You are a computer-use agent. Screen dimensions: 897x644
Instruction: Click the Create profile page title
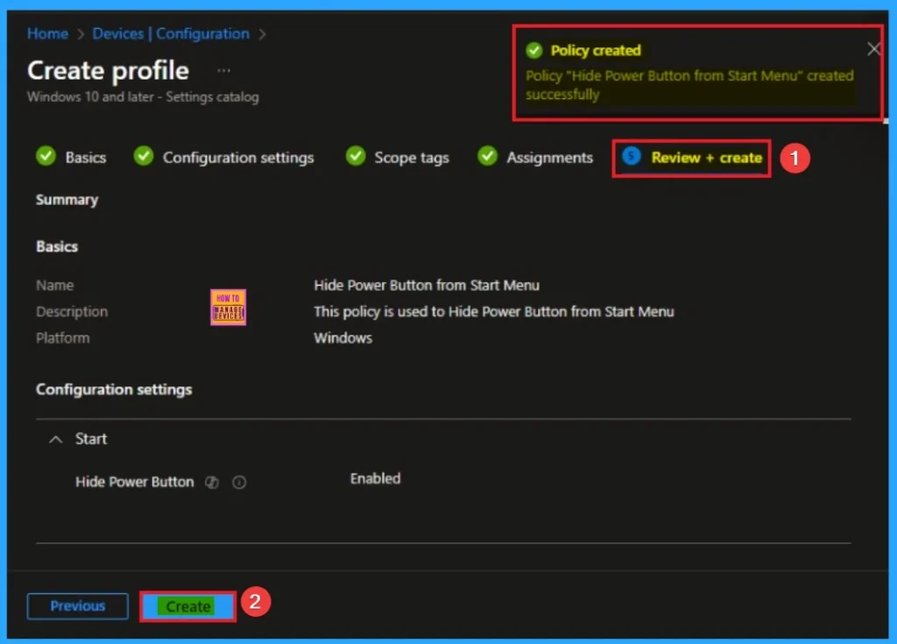pyautogui.click(x=108, y=70)
